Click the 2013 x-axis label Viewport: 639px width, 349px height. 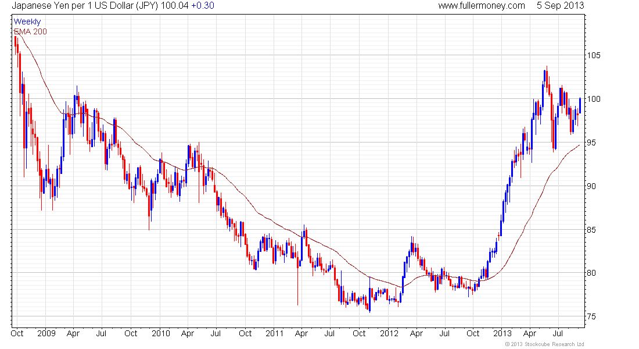point(502,333)
